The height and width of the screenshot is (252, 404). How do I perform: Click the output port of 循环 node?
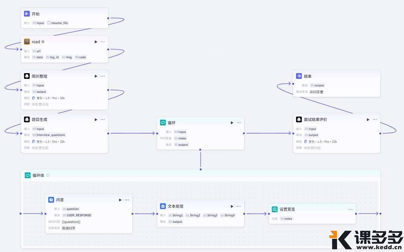[244, 133]
